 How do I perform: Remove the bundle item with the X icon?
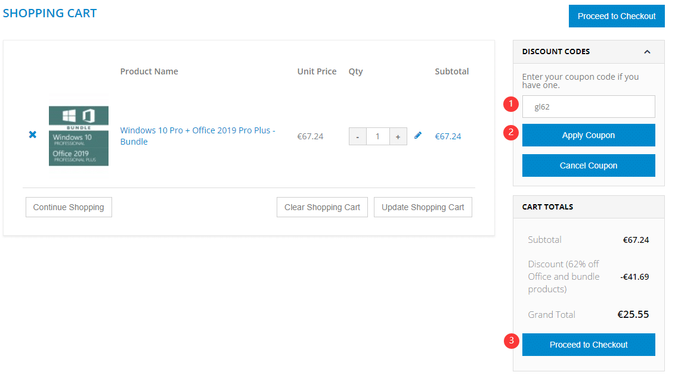coord(33,135)
